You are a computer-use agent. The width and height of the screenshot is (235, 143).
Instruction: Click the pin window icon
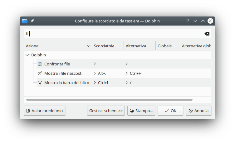point(32,21)
